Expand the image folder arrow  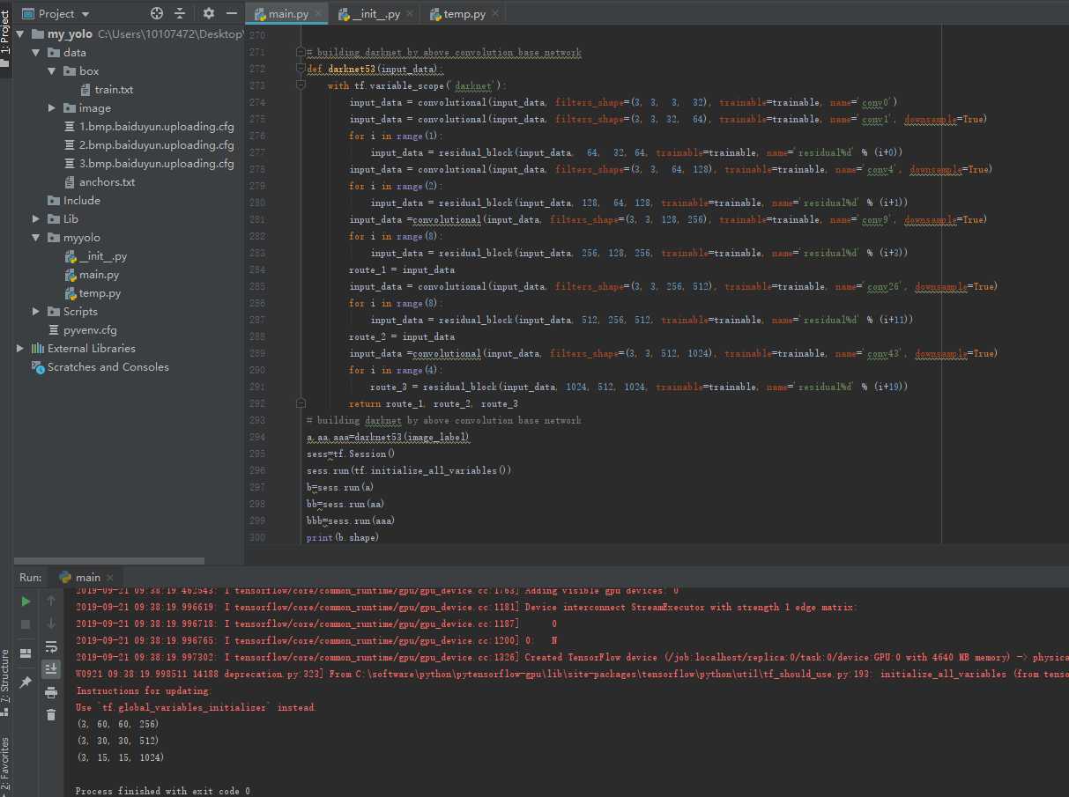52,108
